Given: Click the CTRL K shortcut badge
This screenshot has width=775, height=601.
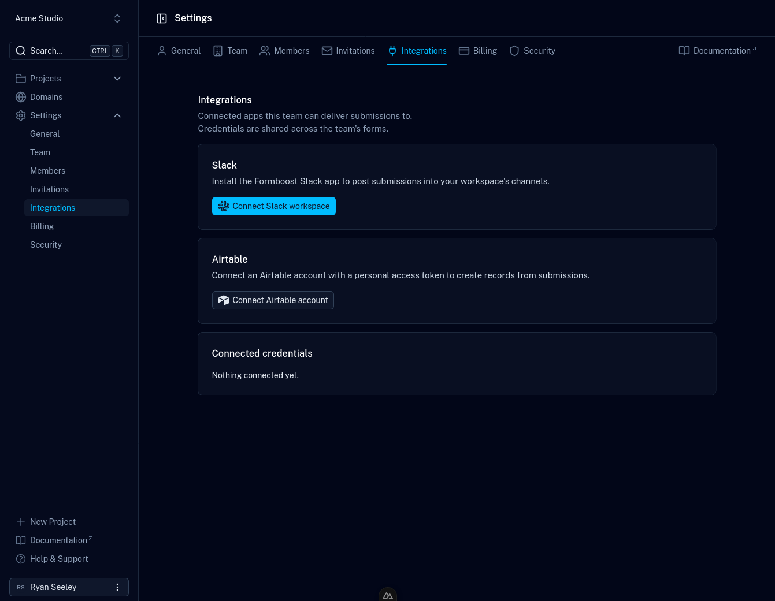Looking at the screenshot, I should (x=106, y=51).
